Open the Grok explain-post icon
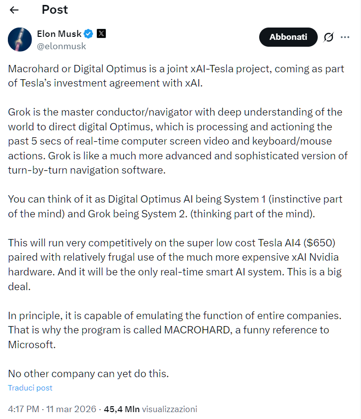This screenshot has width=361, height=419. coord(329,37)
